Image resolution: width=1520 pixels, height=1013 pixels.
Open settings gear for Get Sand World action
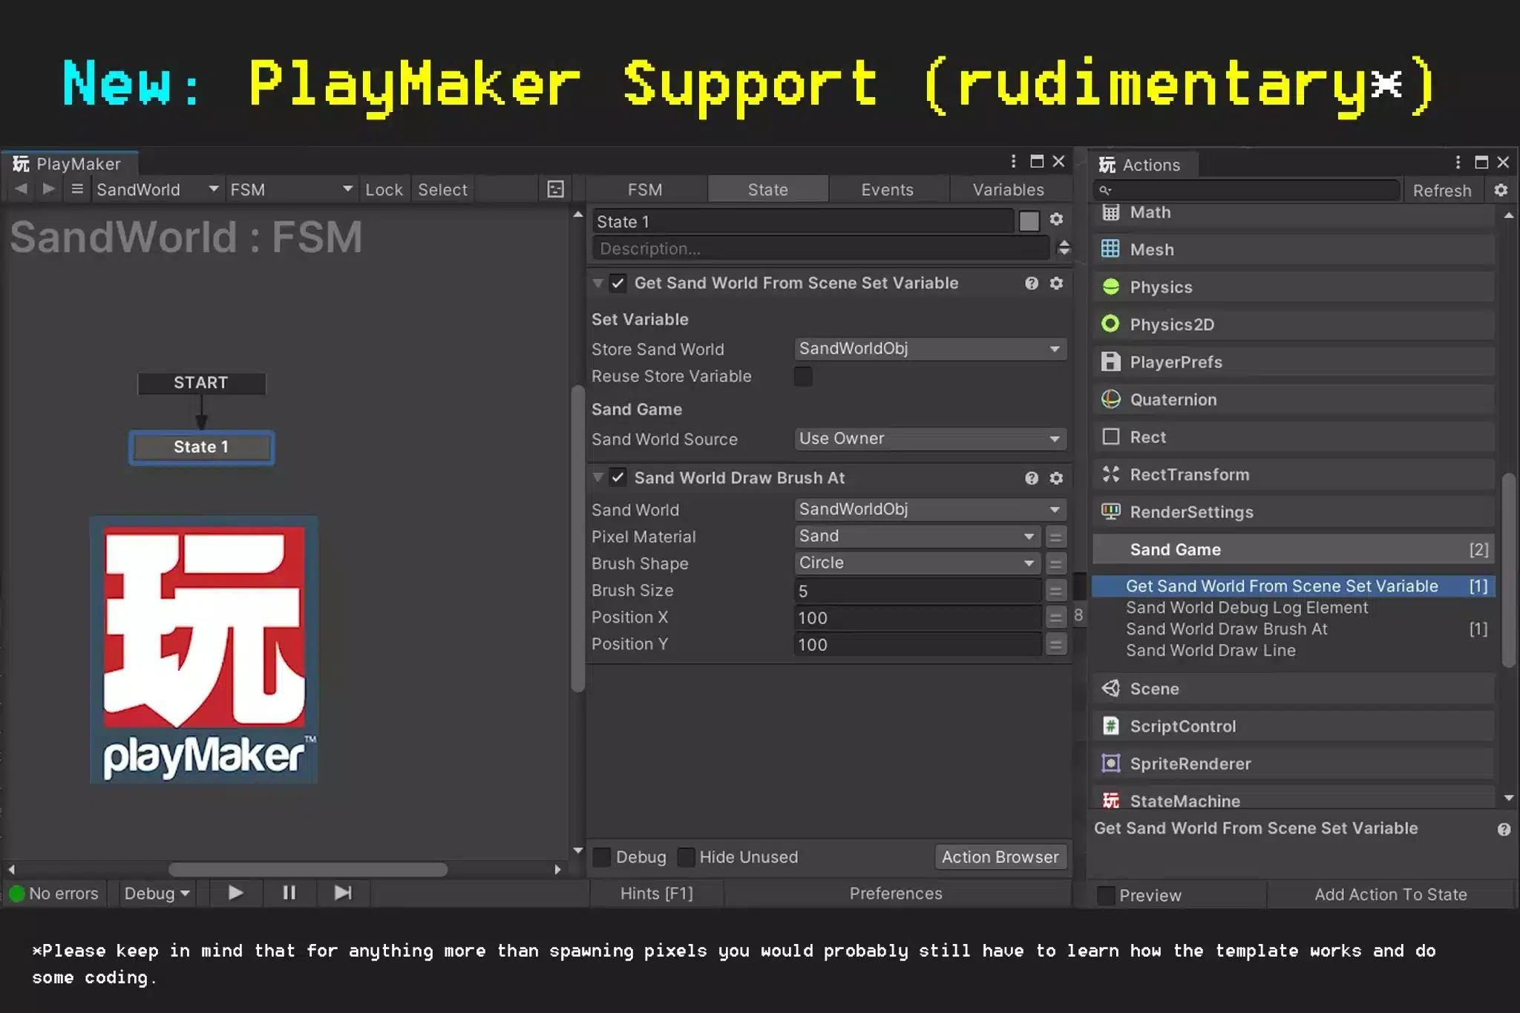point(1056,283)
